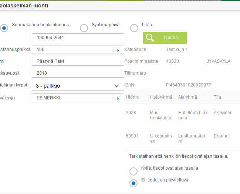Select table row with Hlönro 2028

point(182,115)
